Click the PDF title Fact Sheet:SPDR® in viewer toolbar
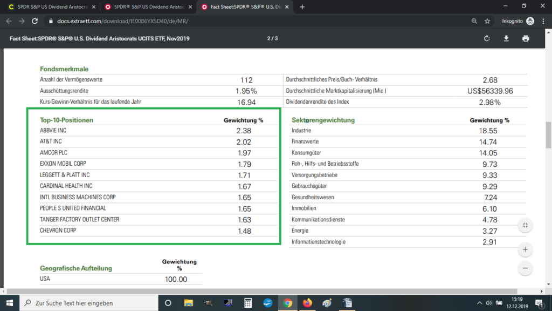The width and height of the screenshot is (552, 311). (x=100, y=38)
